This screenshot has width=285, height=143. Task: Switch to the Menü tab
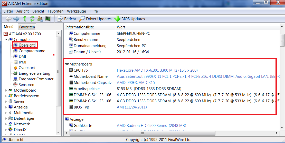[9, 27]
